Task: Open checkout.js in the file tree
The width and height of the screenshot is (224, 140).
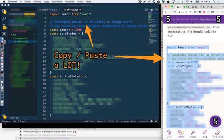Action: 22,41
